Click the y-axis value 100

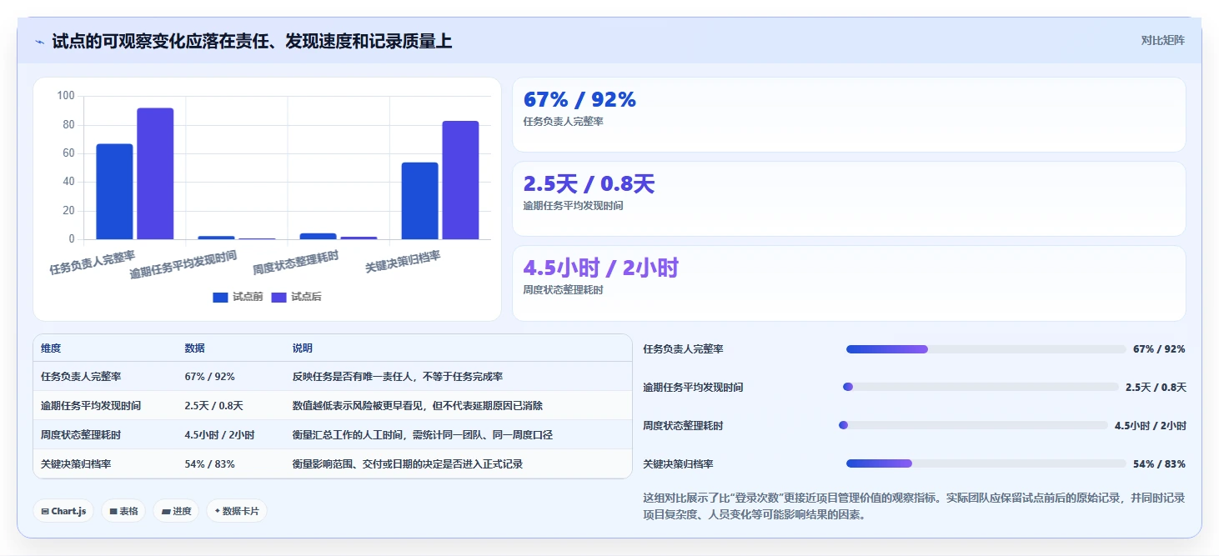[66, 97]
